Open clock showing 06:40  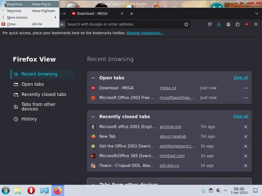click(239, 190)
